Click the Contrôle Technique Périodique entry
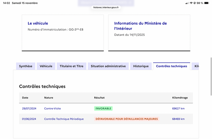This screenshot has height=139, width=212. [x=64, y=119]
